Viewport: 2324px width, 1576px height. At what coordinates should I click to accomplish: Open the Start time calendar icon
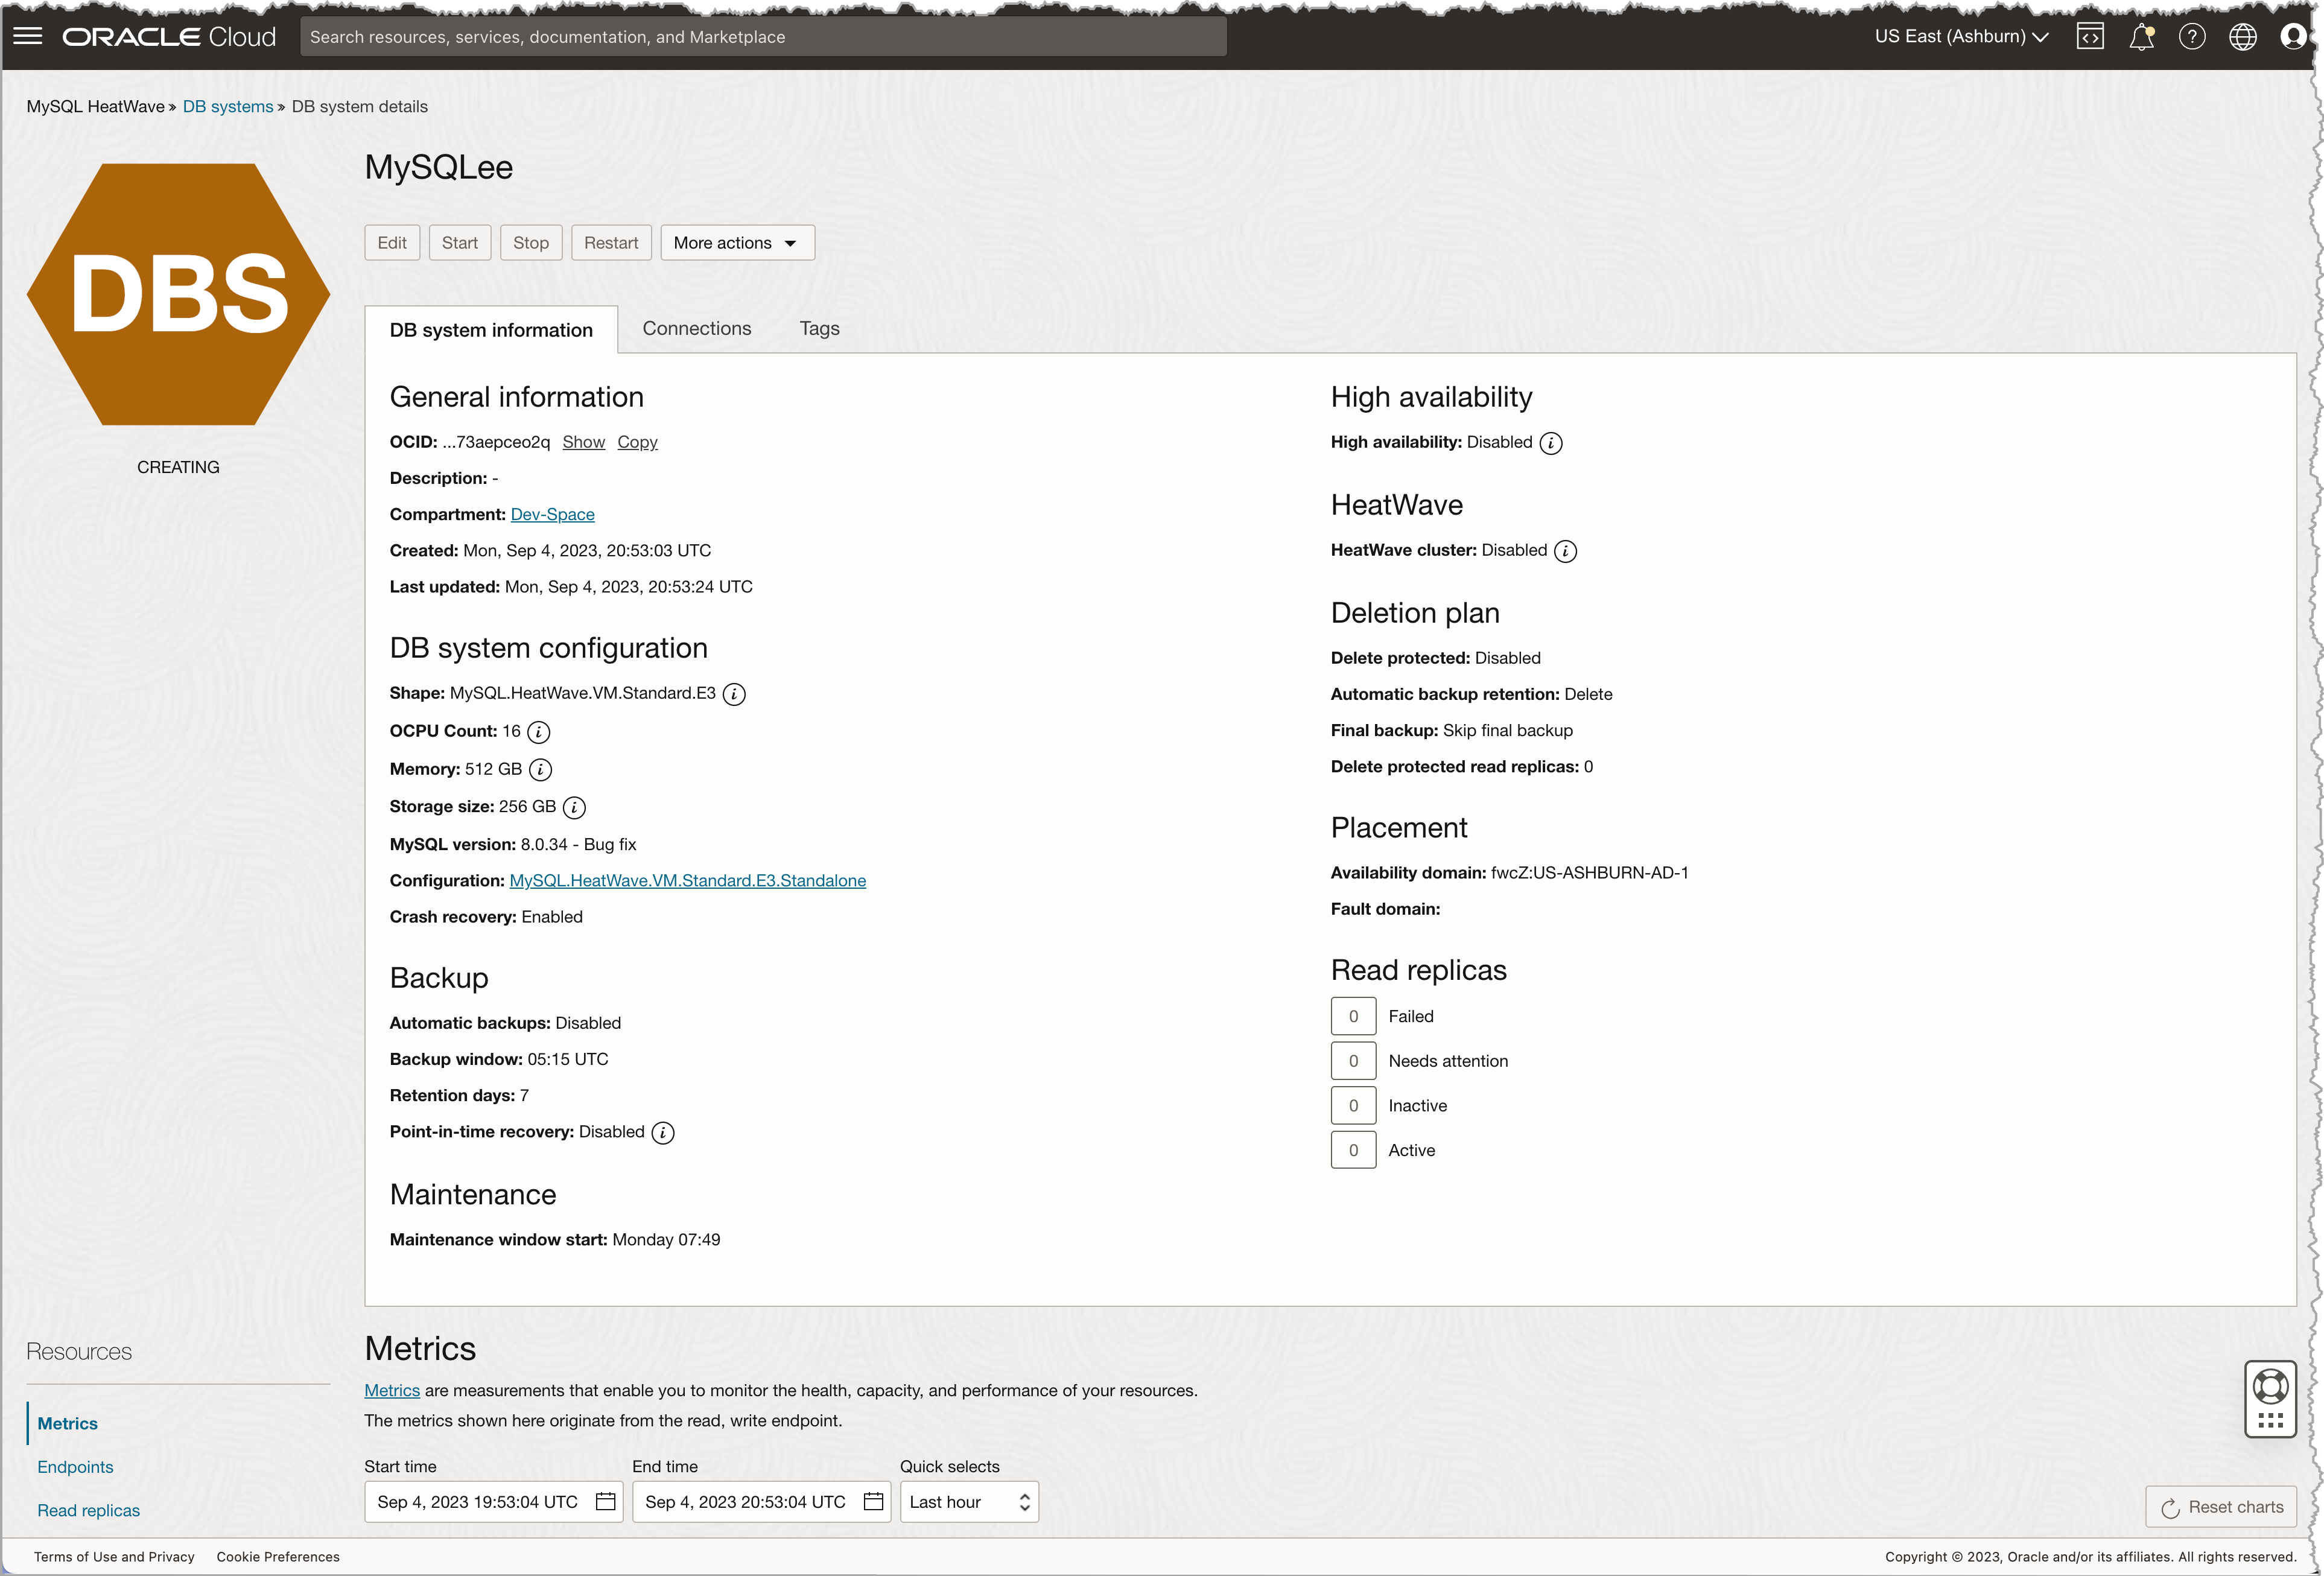pyautogui.click(x=605, y=1502)
